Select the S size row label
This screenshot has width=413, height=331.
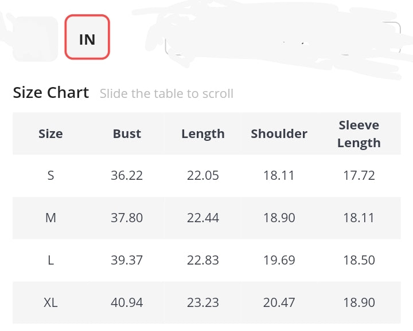(50, 175)
